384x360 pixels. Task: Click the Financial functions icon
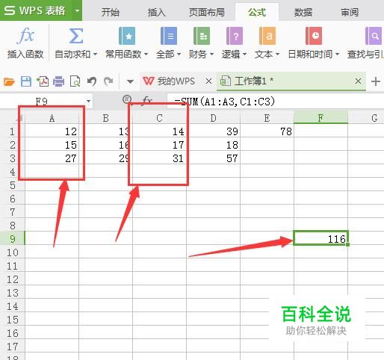202,36
